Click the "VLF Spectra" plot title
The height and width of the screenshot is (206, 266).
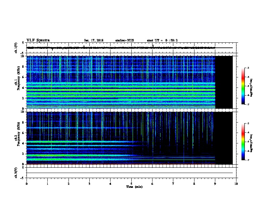click(38, 40)
